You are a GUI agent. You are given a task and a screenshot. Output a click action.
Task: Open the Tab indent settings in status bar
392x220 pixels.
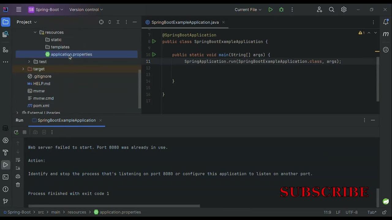[x=372, y=212]
